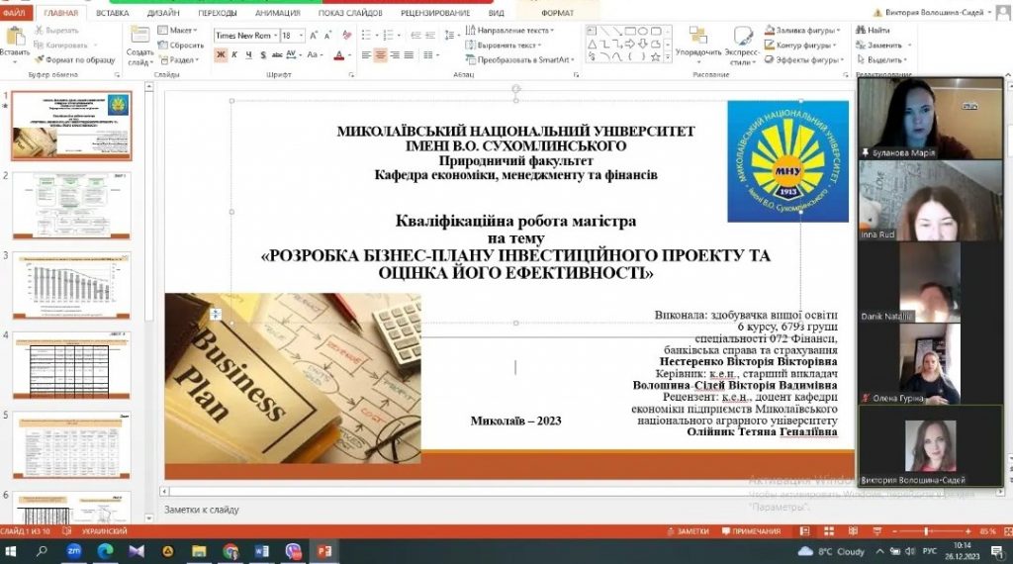This screenshot has height=564, width=1013.
Task: Click the Bold (Ж) formatting icon
Action: pyautogui.click(x=221, y=55)
